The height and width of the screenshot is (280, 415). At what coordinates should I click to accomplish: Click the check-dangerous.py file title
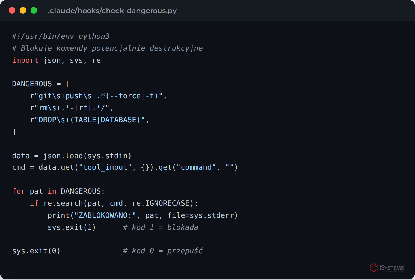click(x=112, y=11)
